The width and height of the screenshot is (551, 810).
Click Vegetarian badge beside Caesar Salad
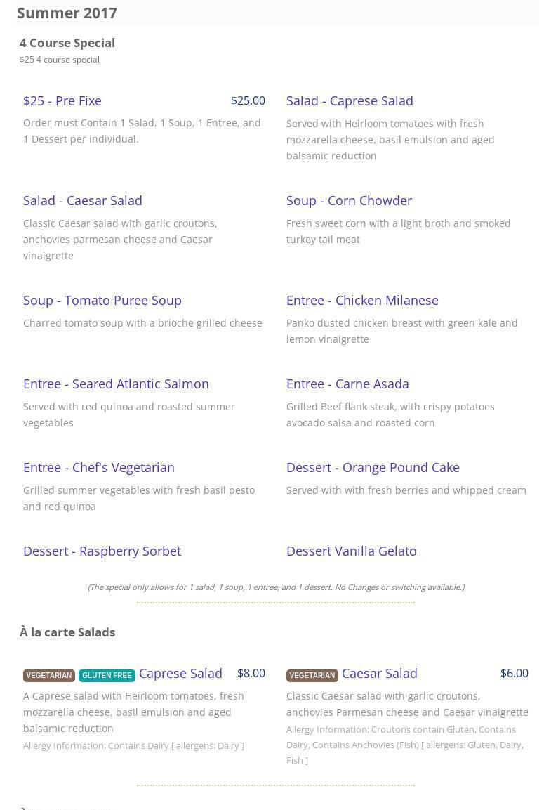coord(312,675)
